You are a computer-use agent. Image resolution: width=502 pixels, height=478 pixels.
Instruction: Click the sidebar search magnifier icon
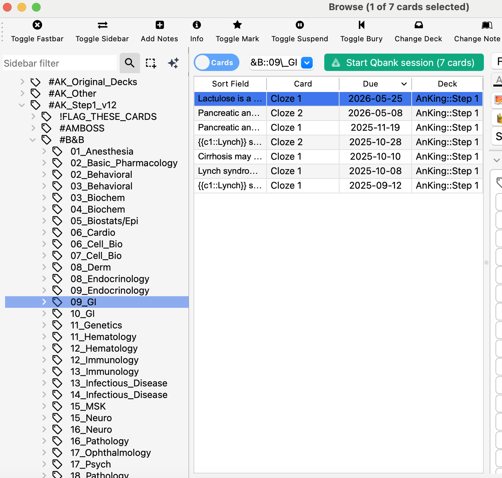point(129,63)
